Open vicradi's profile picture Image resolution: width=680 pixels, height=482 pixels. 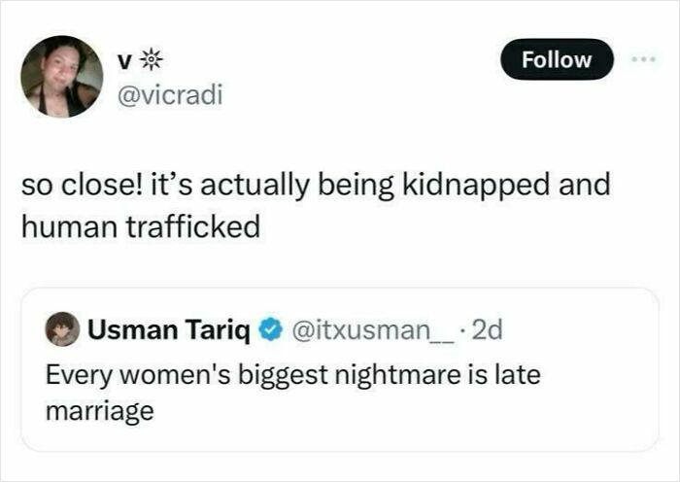[x=62, y=77]
